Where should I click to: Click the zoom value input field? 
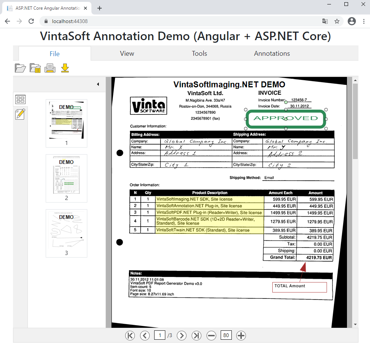(x=226, y=336)
